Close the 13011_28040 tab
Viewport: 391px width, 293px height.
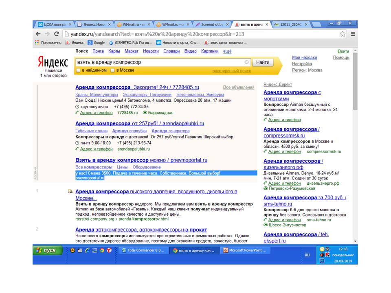coord(306,24)
